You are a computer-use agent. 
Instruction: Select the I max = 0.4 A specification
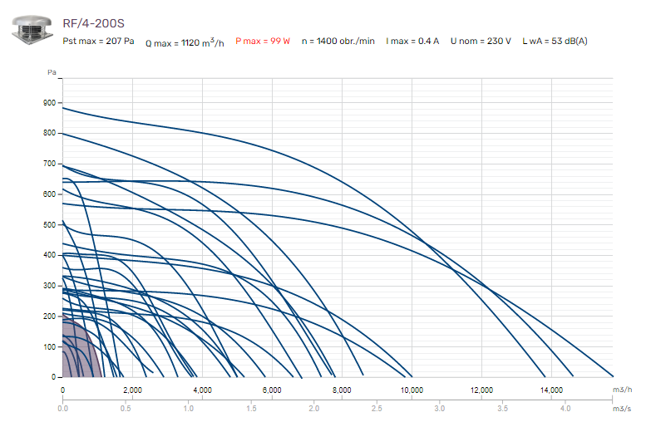[x=412, y=40]
